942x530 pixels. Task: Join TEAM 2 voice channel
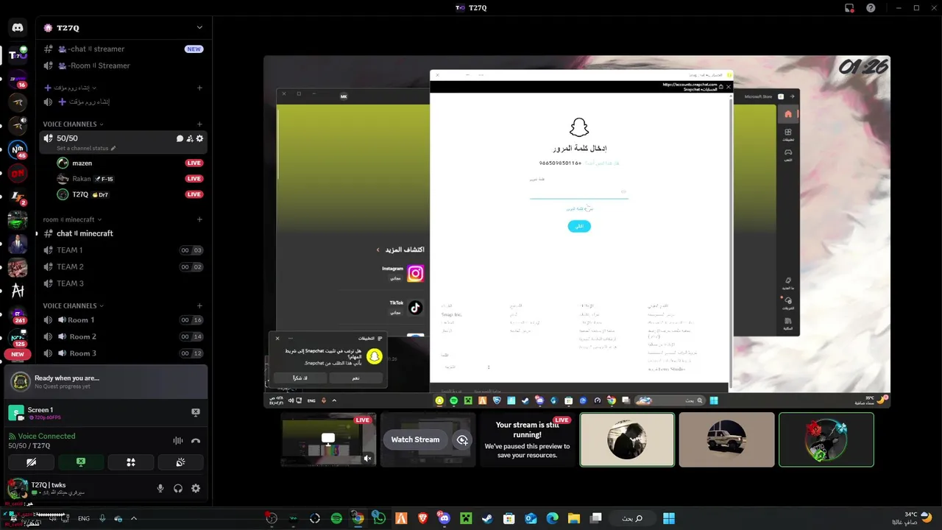pyautogui.click(x=124, y=266)
